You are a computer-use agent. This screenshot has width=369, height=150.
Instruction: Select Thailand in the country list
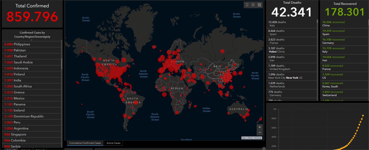[x=32, y=56]
